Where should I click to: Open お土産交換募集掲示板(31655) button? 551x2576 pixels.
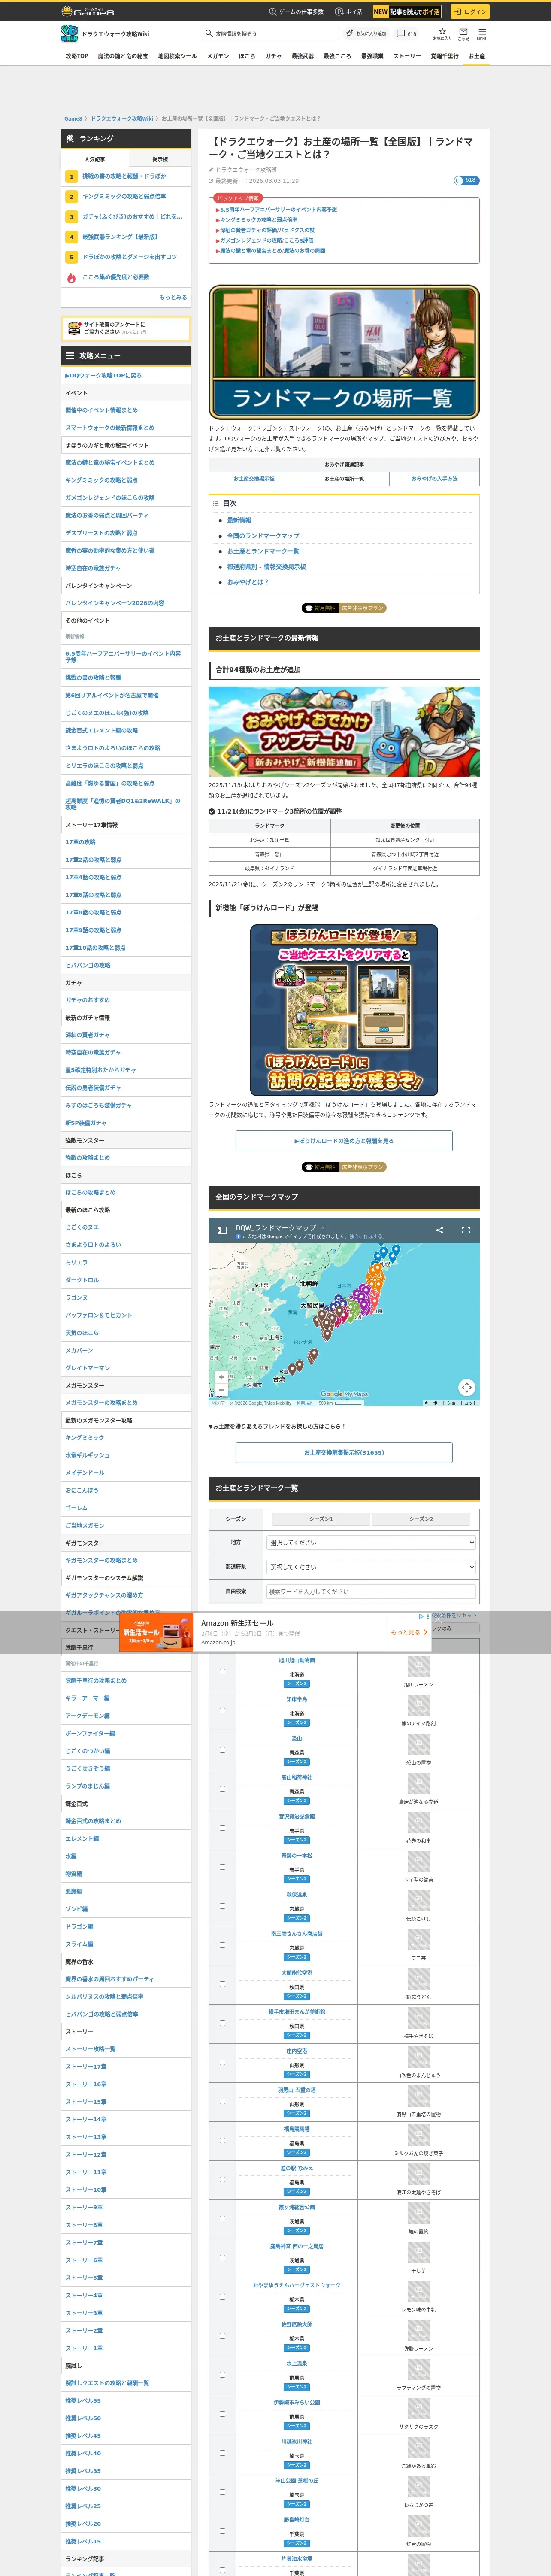344,1452
